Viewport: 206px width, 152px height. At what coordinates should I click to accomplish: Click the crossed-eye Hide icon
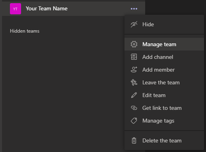134,24
